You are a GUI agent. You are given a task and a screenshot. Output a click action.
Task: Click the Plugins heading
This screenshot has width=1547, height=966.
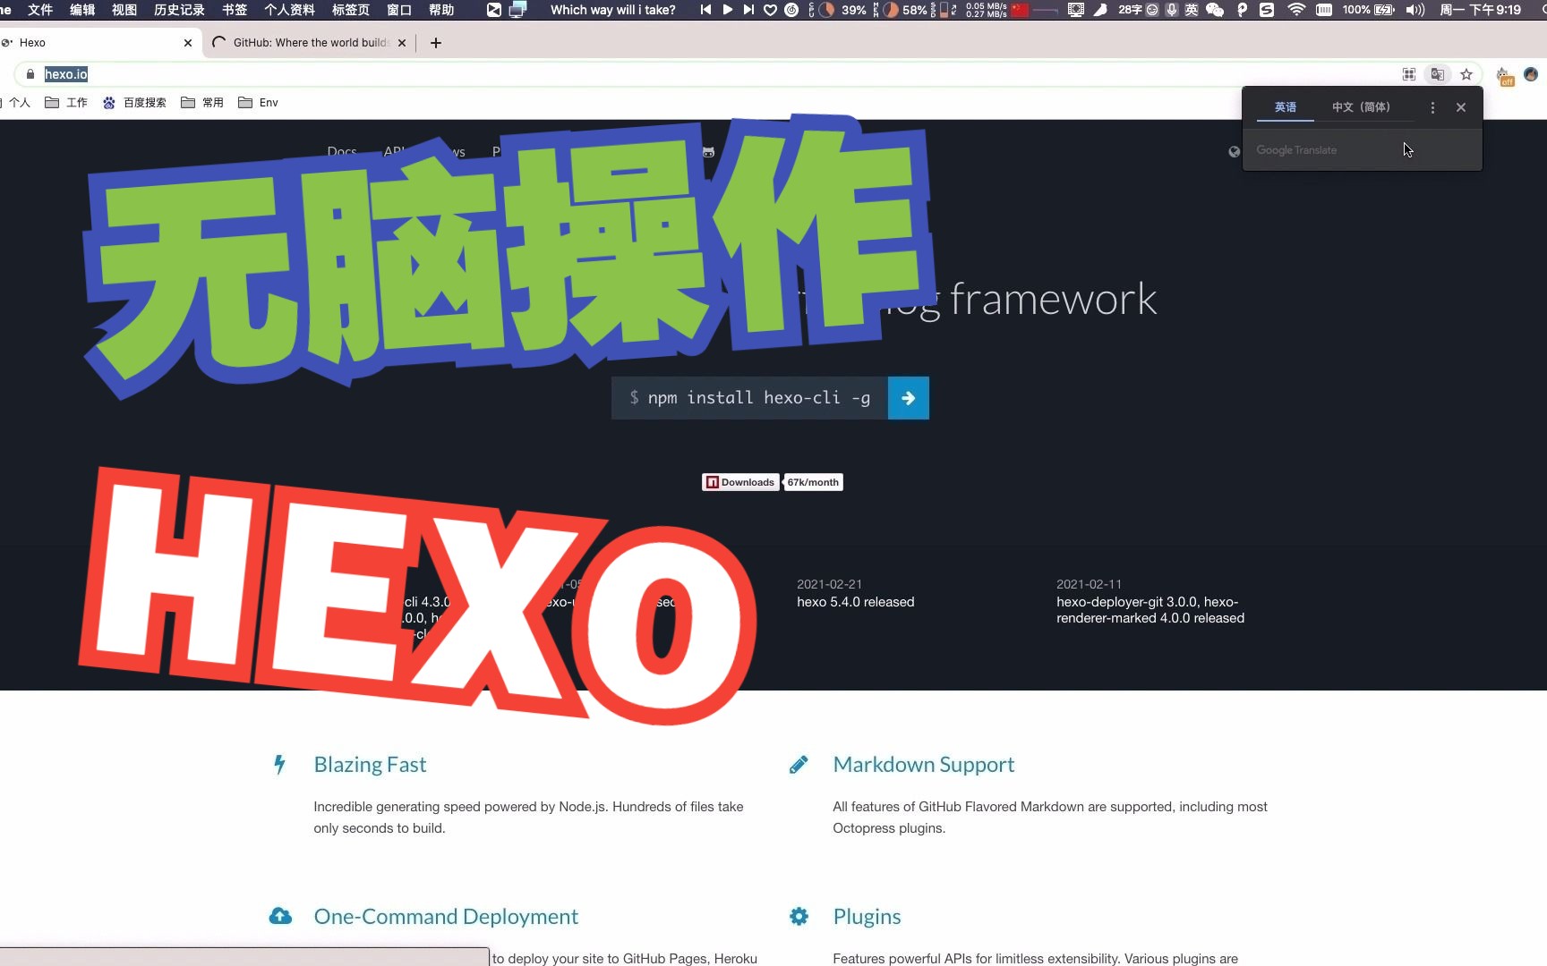[867, 917]
